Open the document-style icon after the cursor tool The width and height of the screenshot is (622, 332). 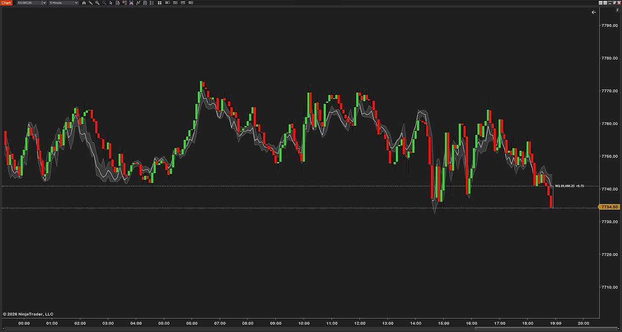pyautogui.click(x=117, y=3)
